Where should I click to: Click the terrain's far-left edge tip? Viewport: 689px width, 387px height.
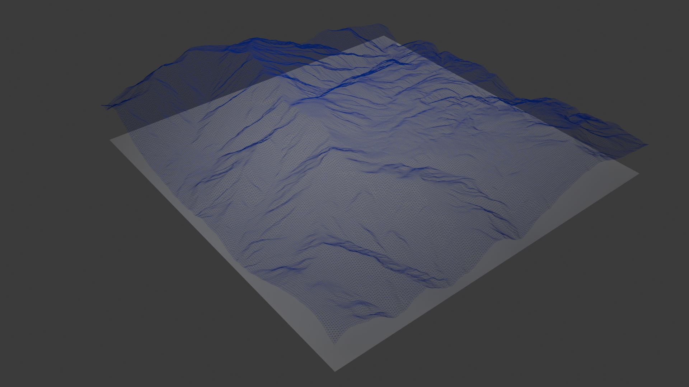(103, 105)
